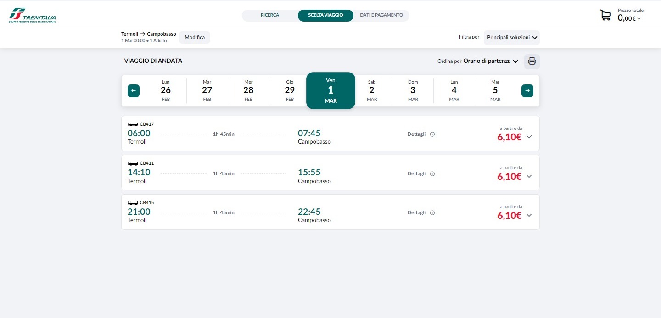Click the 07:45 arrival time
This screenshot has height=318, width=661.
click(309, 133)
